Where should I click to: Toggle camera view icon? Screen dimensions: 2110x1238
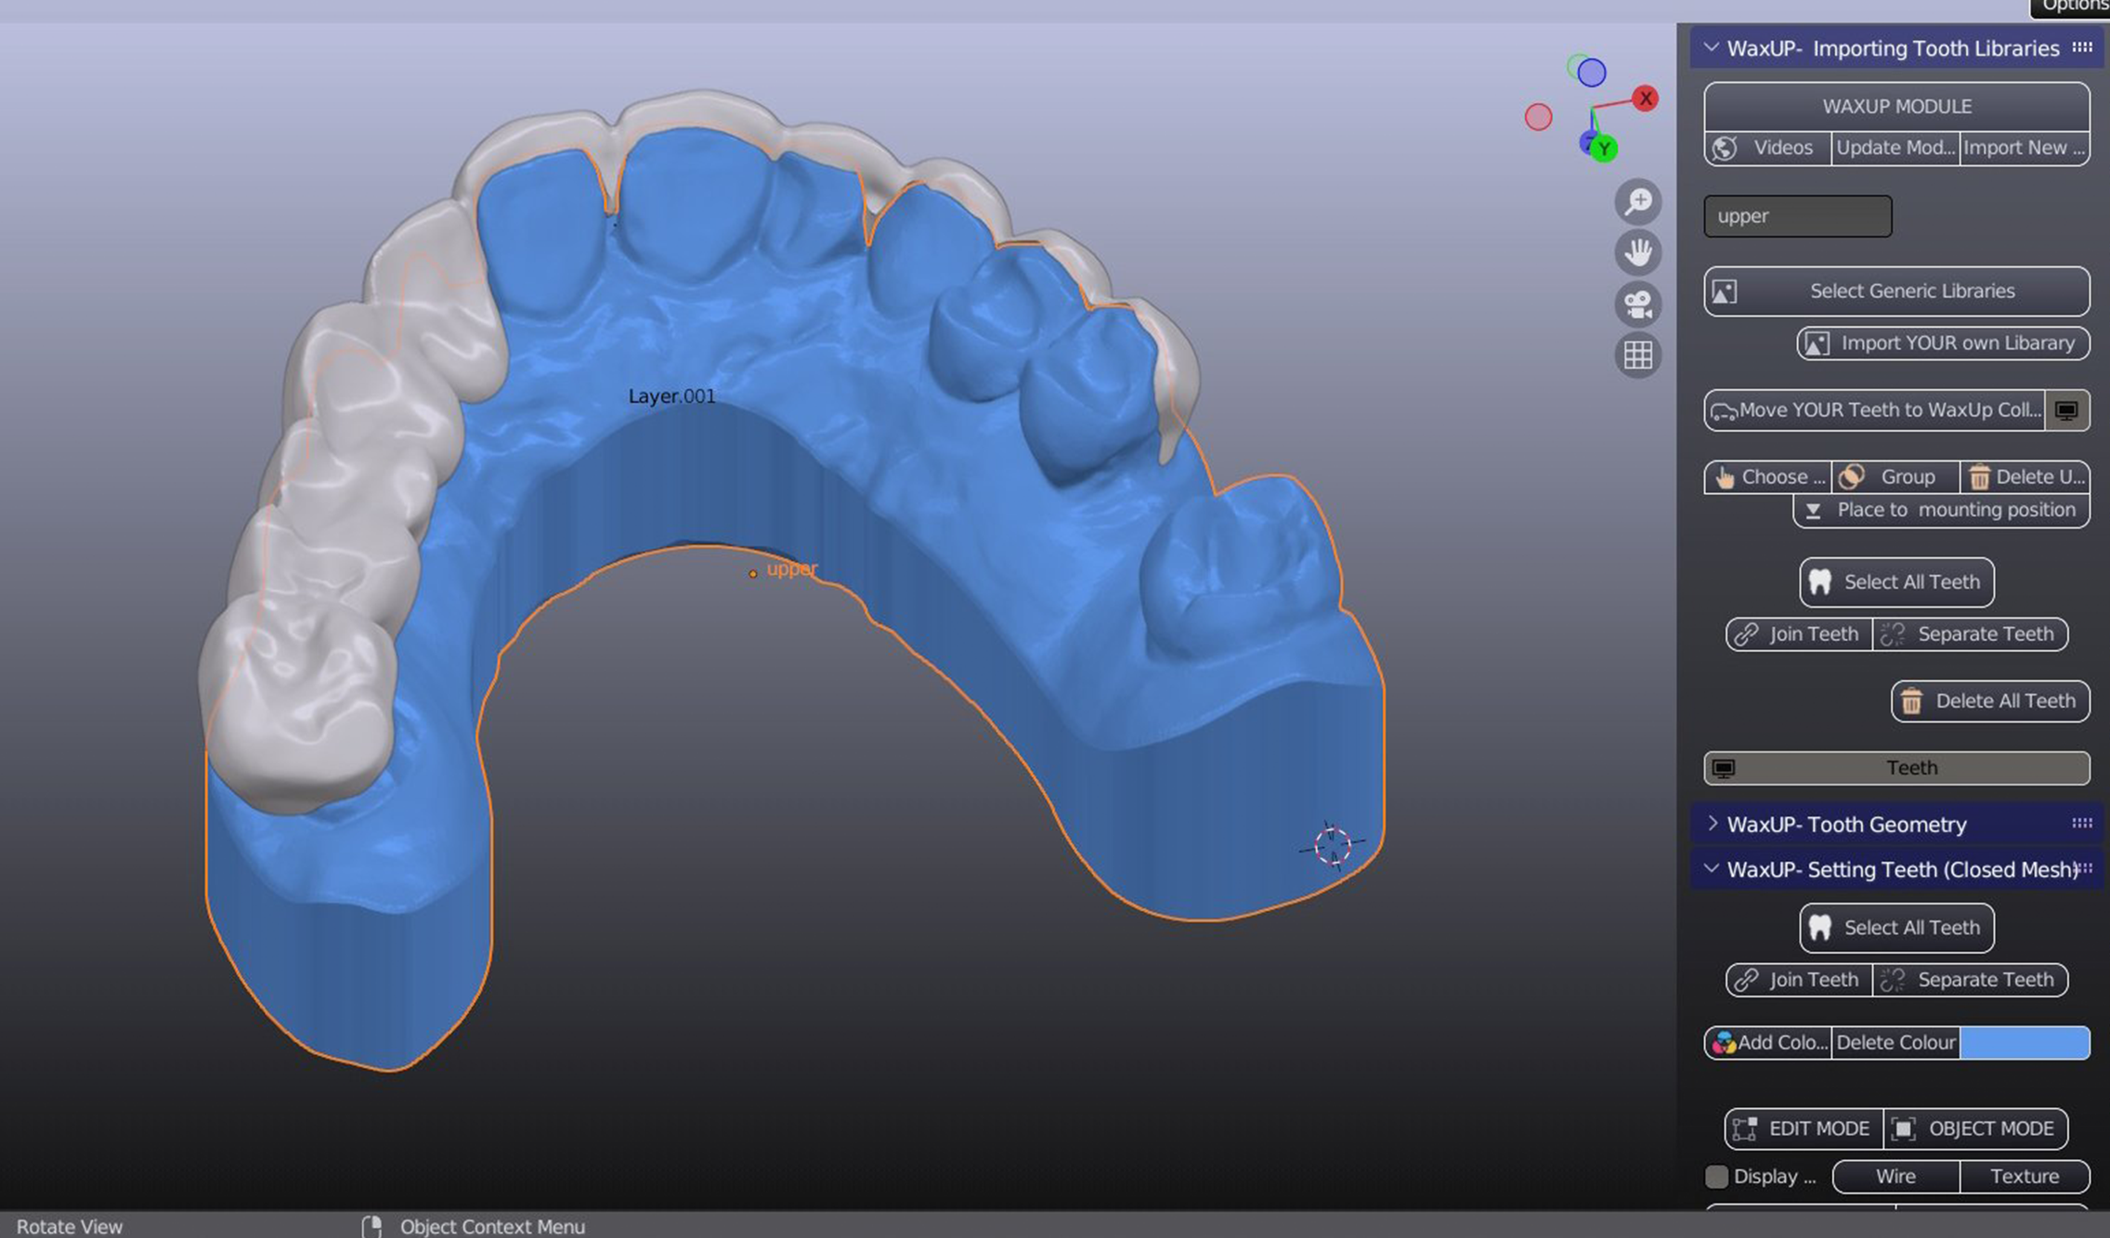point(1638,305)
